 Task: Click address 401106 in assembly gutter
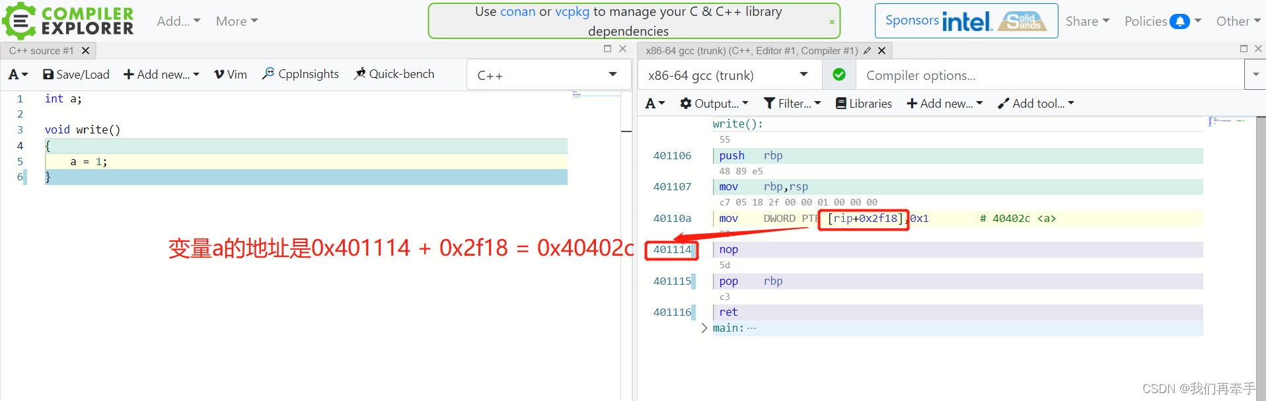pos(672,155)
